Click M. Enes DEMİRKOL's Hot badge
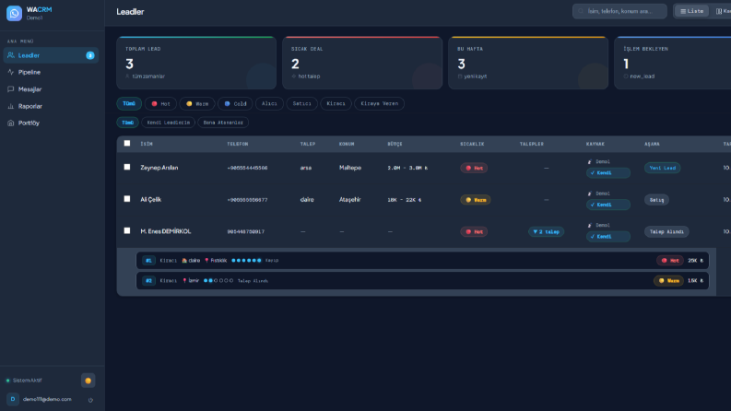The width and height of the screenshot is (731, 411). pos(474,231)
